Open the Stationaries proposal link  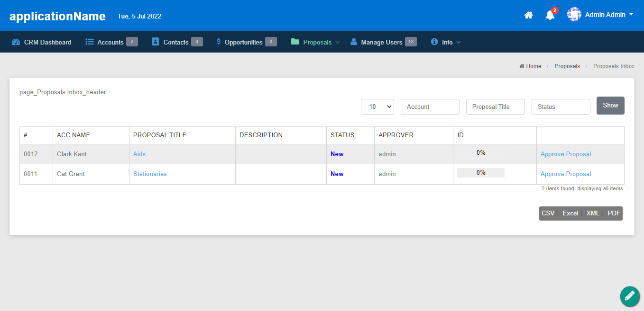pos(150,174)
